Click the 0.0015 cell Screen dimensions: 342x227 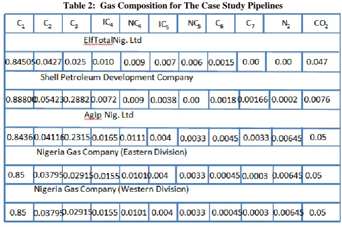pyautogui.click(x=221, y=63)
